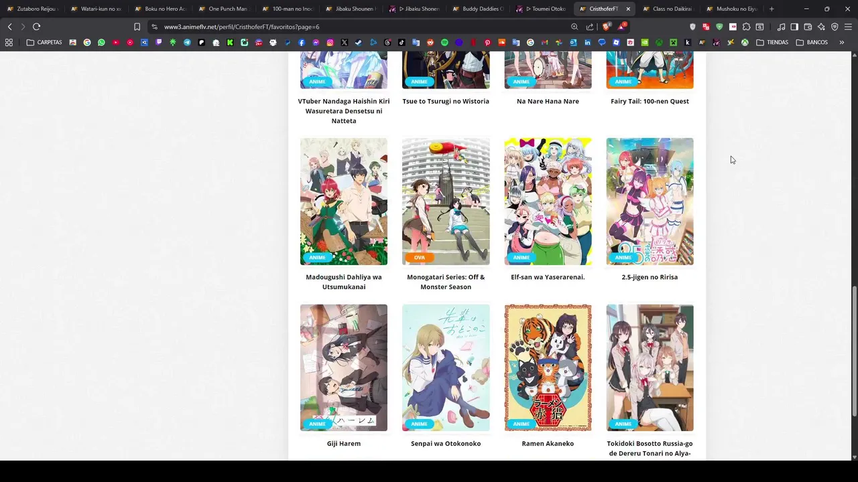This screenshot has width=858, height=482.
Task: Open a new tab with the plus button
Action: 772,9
